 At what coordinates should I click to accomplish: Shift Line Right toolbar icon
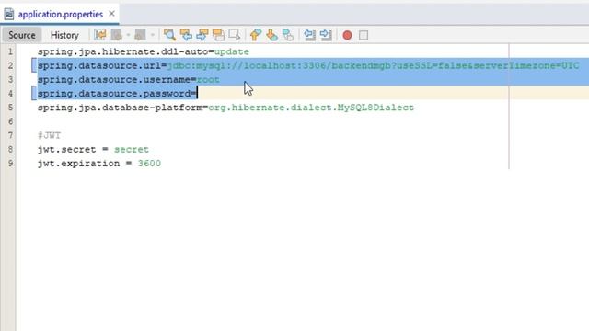(326, 35)
